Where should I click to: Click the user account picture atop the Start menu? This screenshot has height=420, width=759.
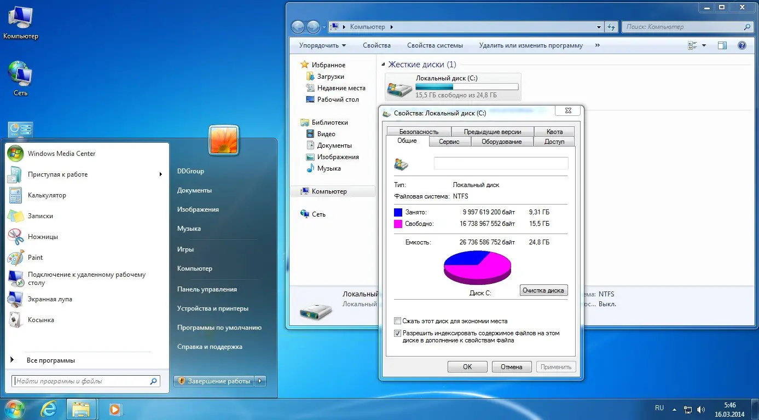224,140
